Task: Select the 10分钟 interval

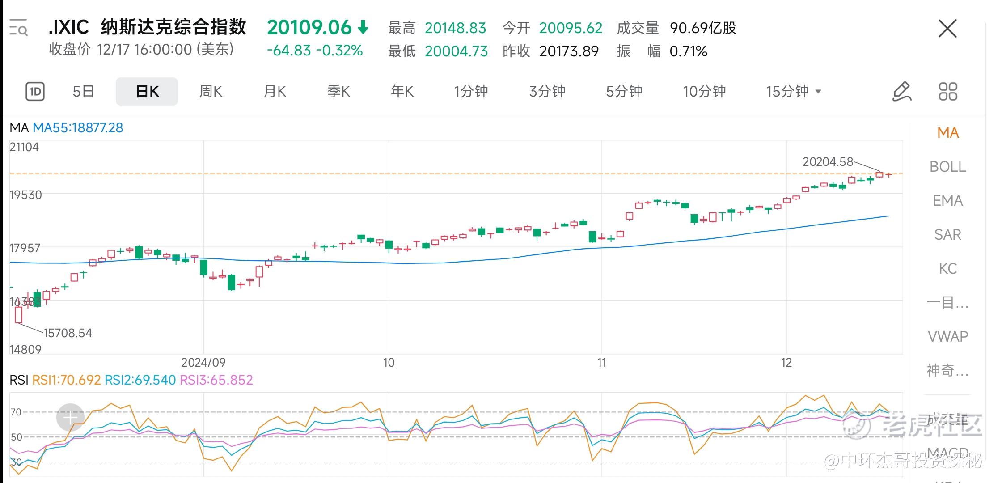Action: point(704,91)
